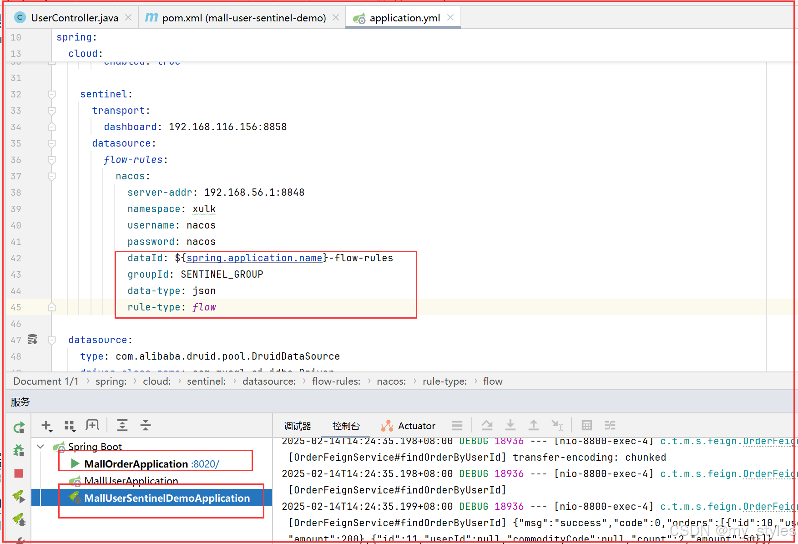This screenshot has height=544, width=798.
Task: Stop the running service with the red square
Action: [x=19, y=474]
